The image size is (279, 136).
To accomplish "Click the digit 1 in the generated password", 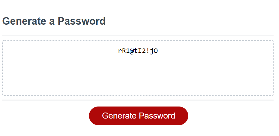I will click(x=128, y=51).
